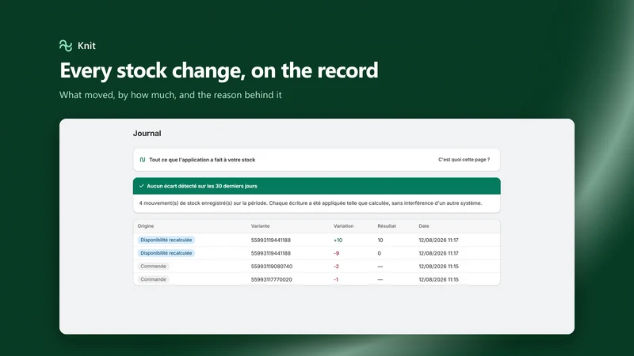Click the checkmark icon in green banner
Viewport: 634px width, 356px height.
[142, 186]
